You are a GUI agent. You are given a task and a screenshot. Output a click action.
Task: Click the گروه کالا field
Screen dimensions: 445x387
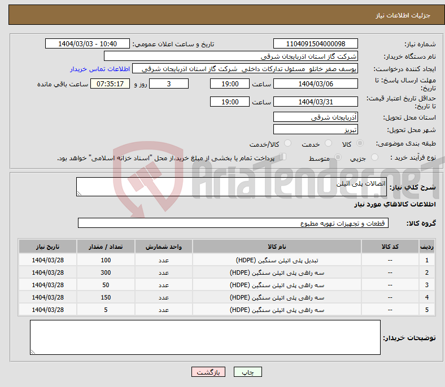[x=233, y=223]
